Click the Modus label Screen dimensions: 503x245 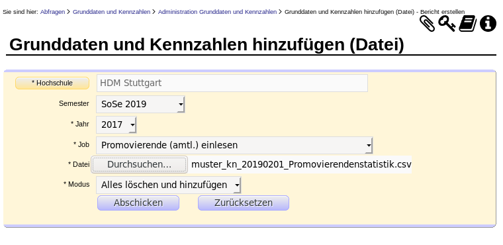tap(76, 185)
